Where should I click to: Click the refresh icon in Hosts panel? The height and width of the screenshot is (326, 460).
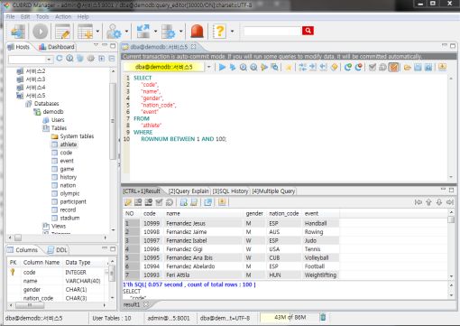coord(60,59)
